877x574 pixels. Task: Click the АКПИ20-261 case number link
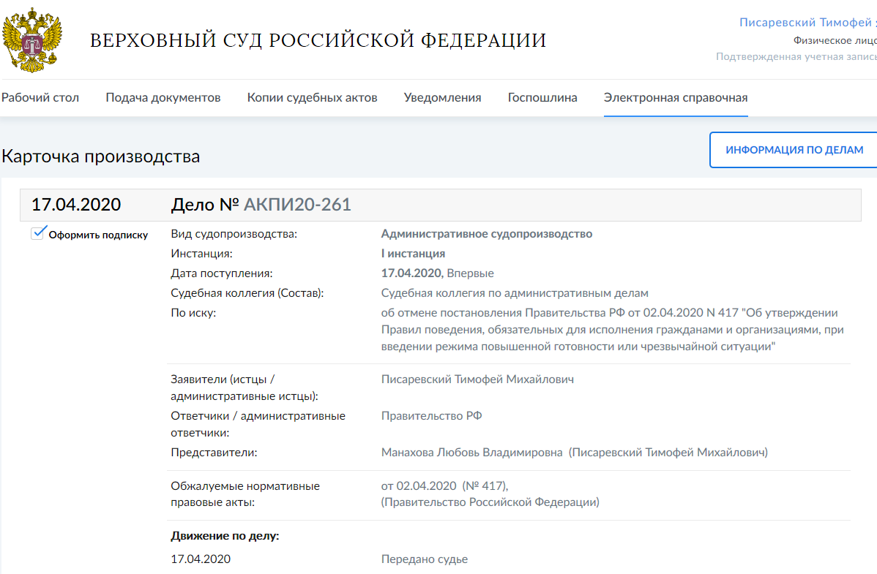(x=296, y=205)
